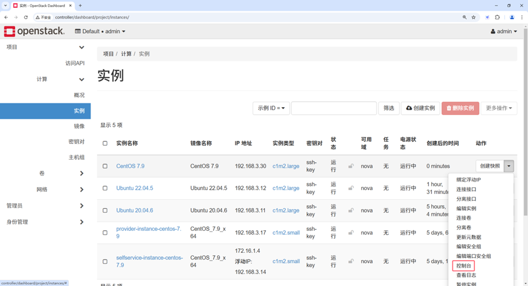Check the CentOS 7.9 instance checkbox

pyautogui.click(x=105, y=166)
